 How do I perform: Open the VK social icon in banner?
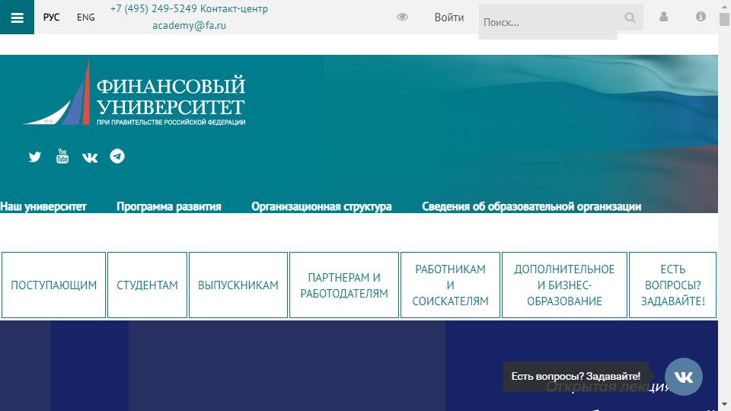(90, 158)
